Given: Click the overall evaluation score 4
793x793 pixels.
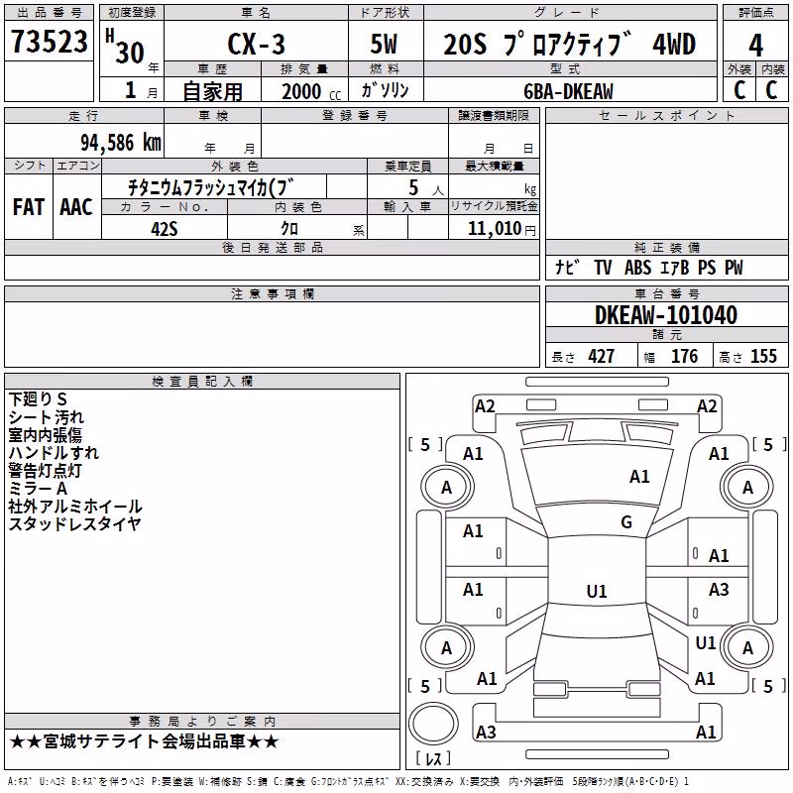Looking at the screenshot, I should click(755, 46).
